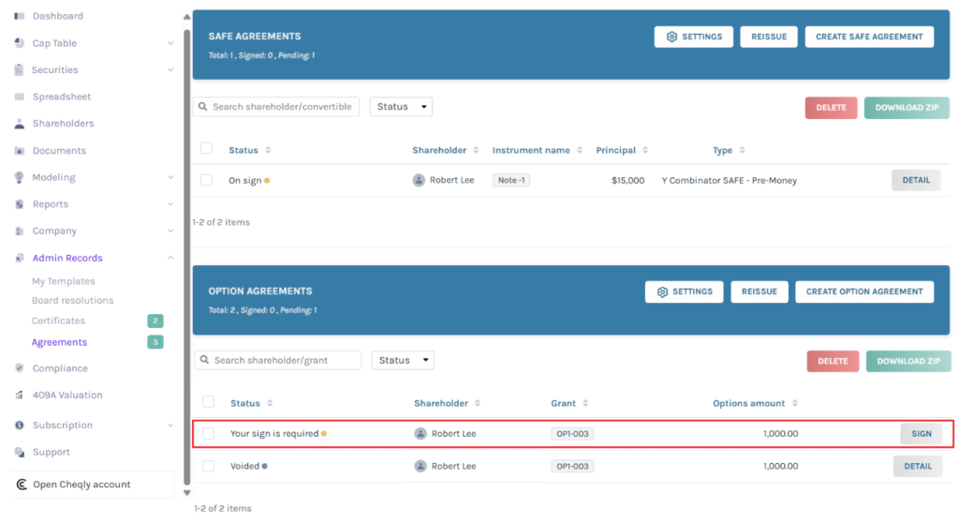Open Board resolutions submenu item
Viewport: 959px width, 523px height.
[73, 301]
